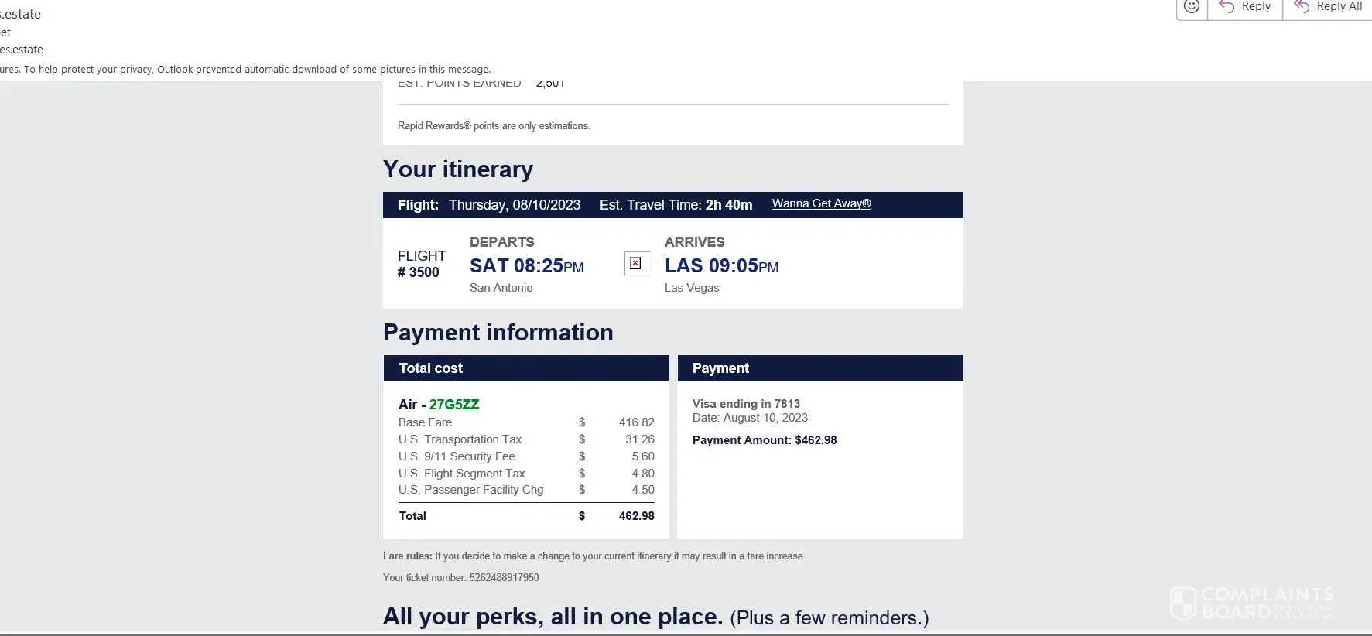Image resolution: width=1372 pixels, height=636 pixels.
Task: Open the Wanna Get Away® fare link
Action: coord(821,203)
